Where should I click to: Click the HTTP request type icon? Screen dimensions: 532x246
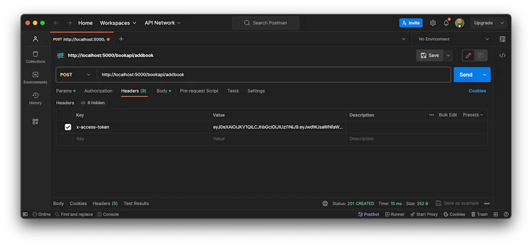60,55
